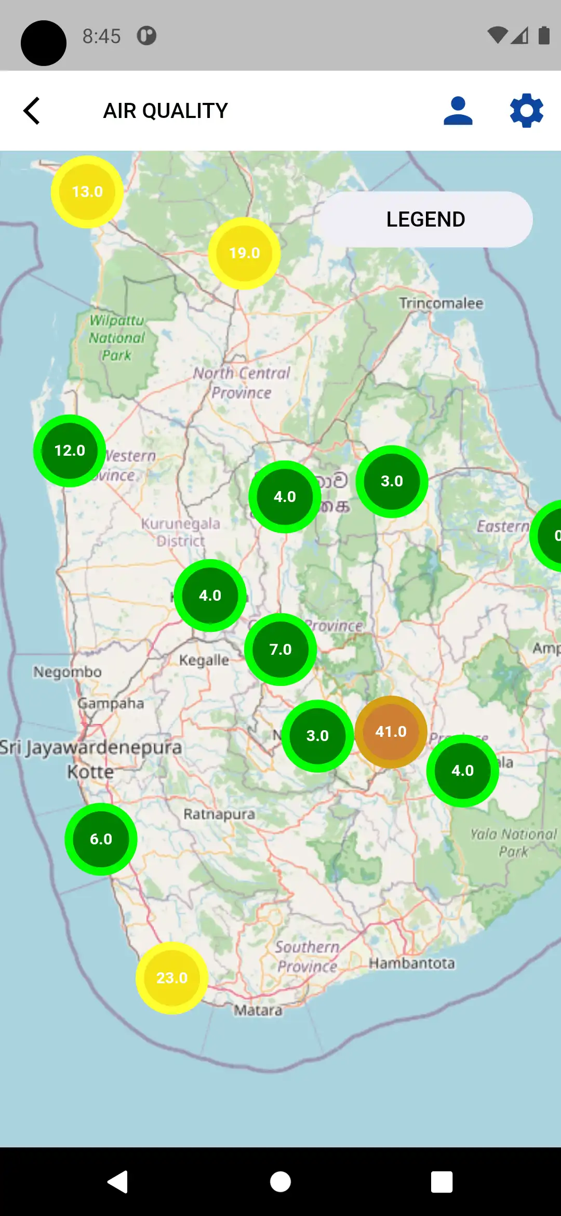The image size is (561, 1216).
Task: Show the map LEGEND
Action: coord(425,219)
